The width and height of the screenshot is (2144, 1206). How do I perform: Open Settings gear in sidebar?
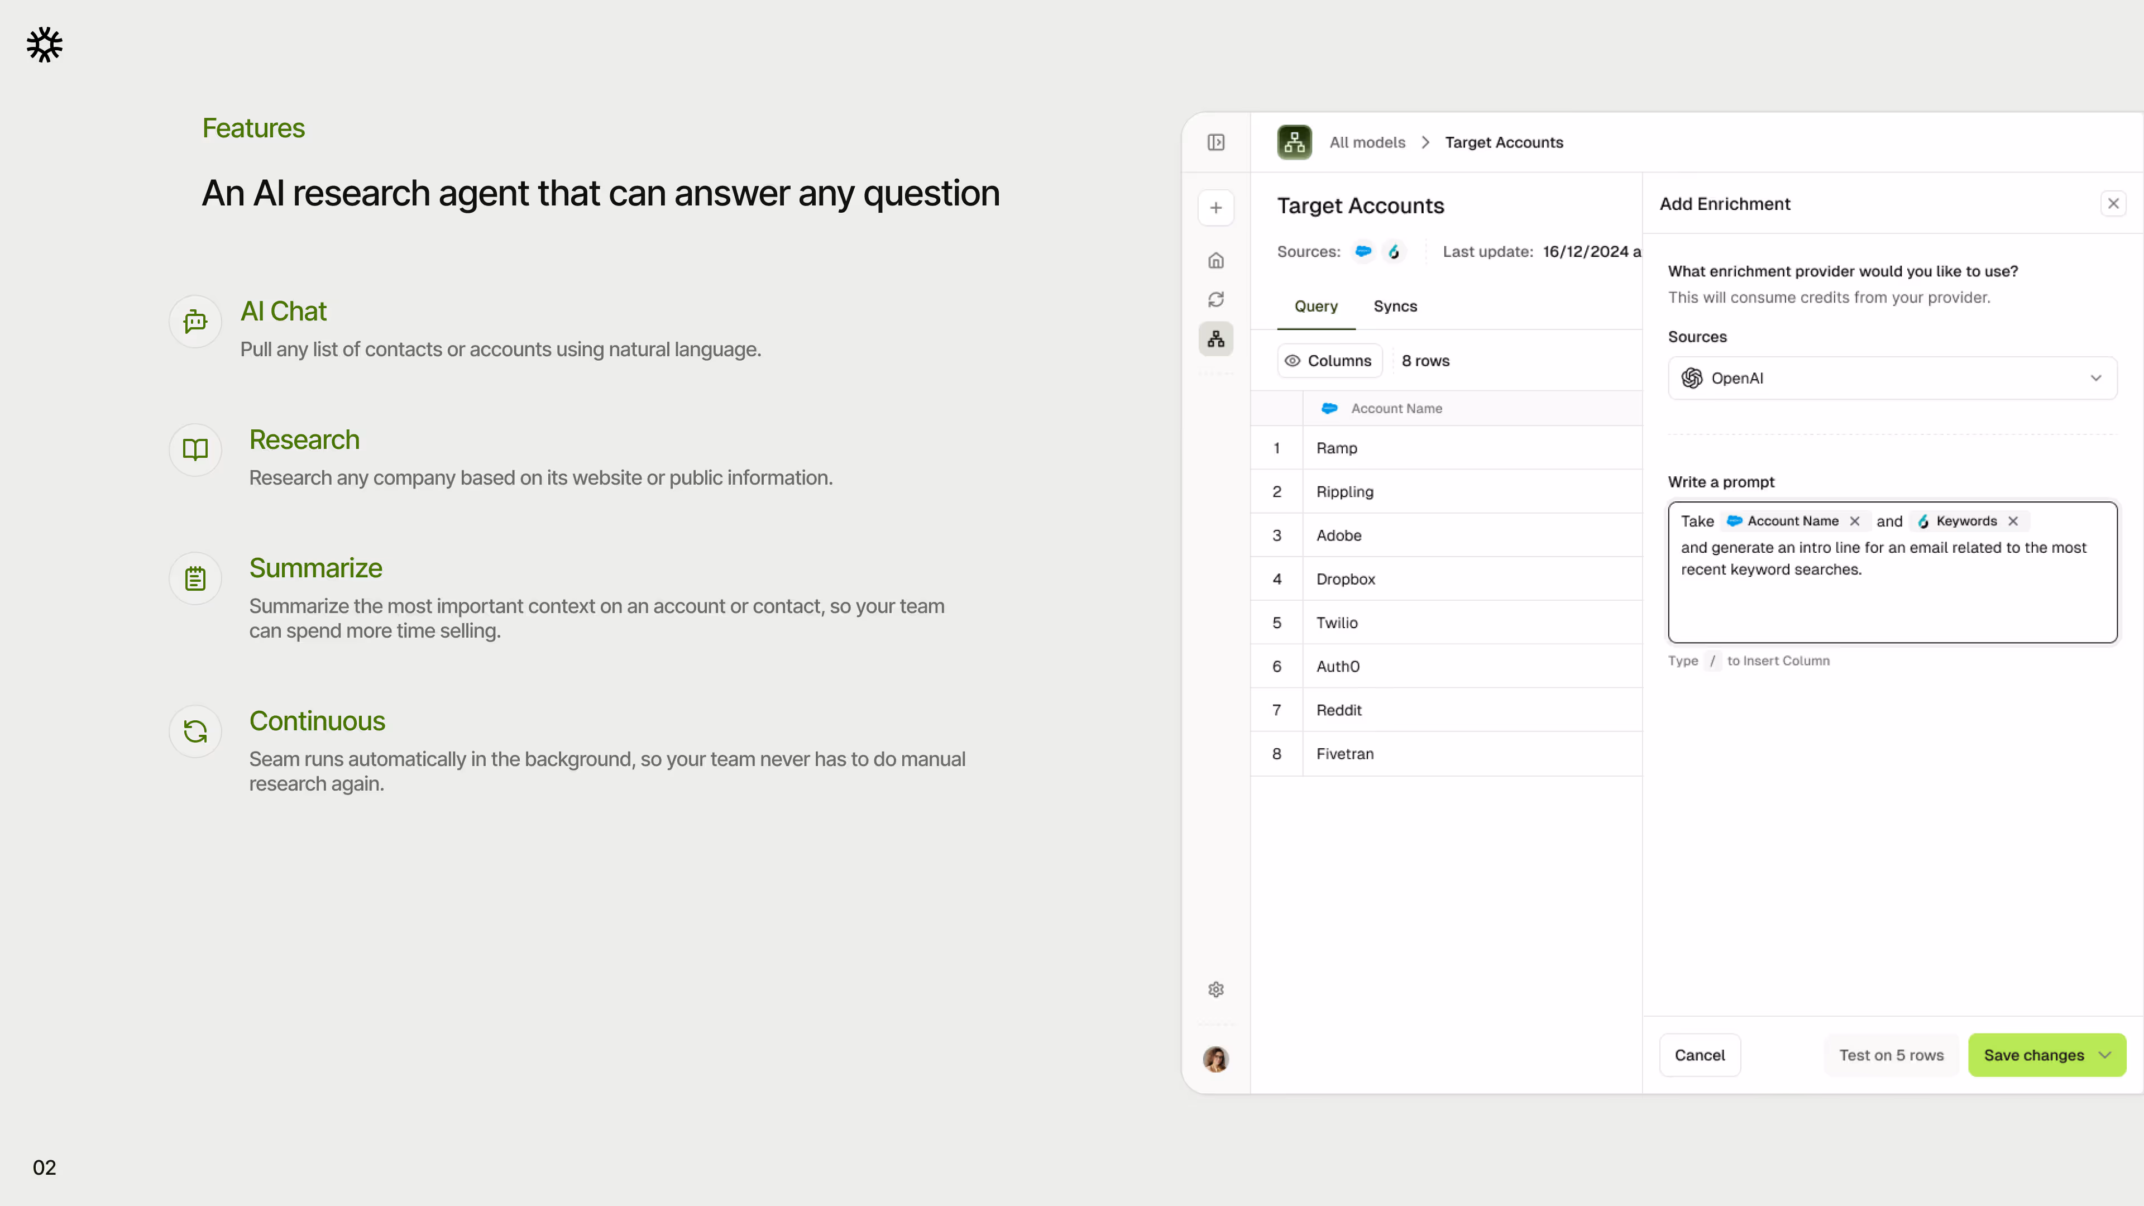pyautogui.click(x=1216, y=989)
